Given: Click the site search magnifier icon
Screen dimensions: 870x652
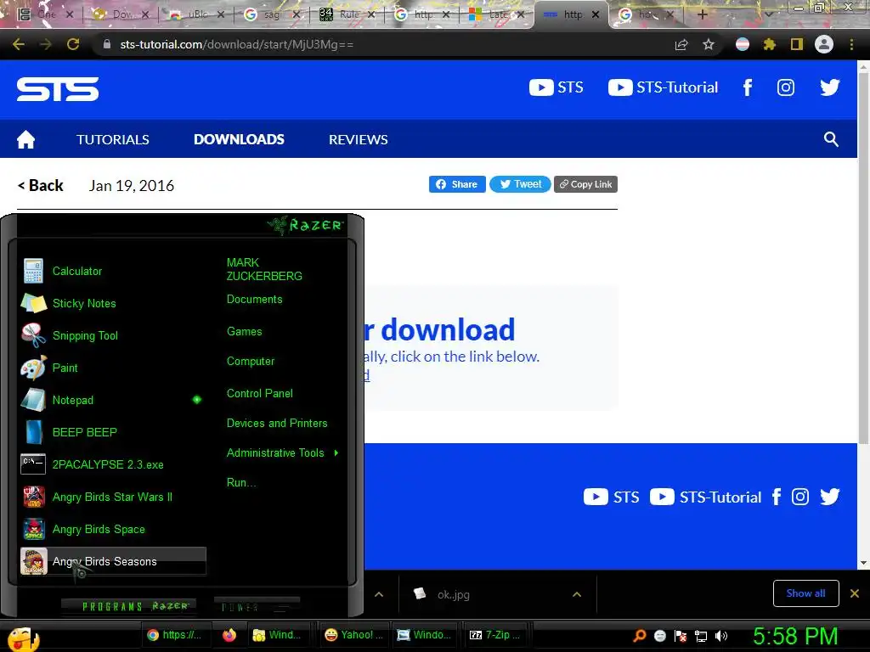Looking at the screenshot, I should point(831,139).
